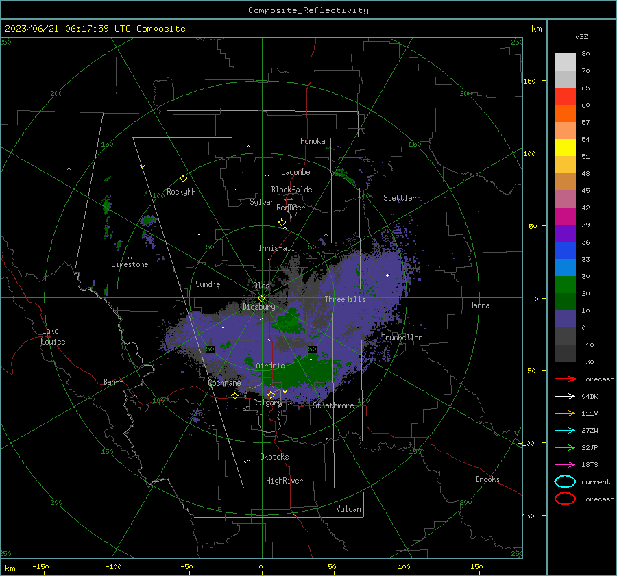Viewport: 617px width, 576px height.
Task: Click the magenta 18TS arrow icon
Action: [565, 465]
